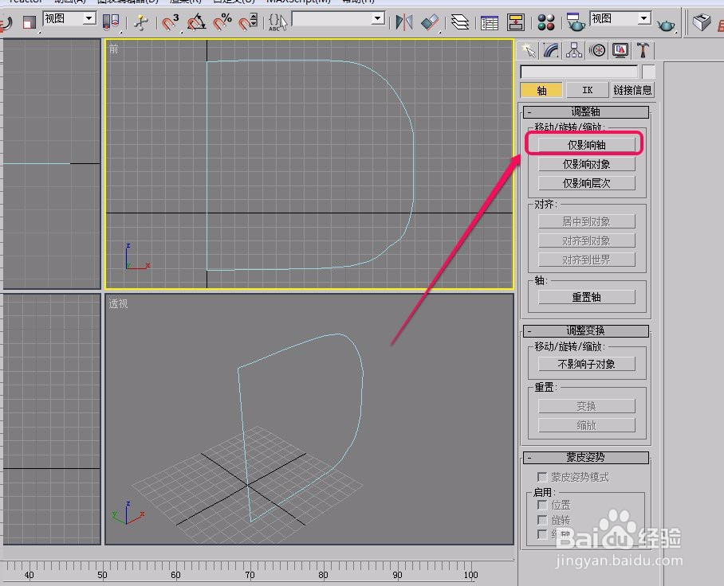Open the Layer Manager icon

(459, 21)
